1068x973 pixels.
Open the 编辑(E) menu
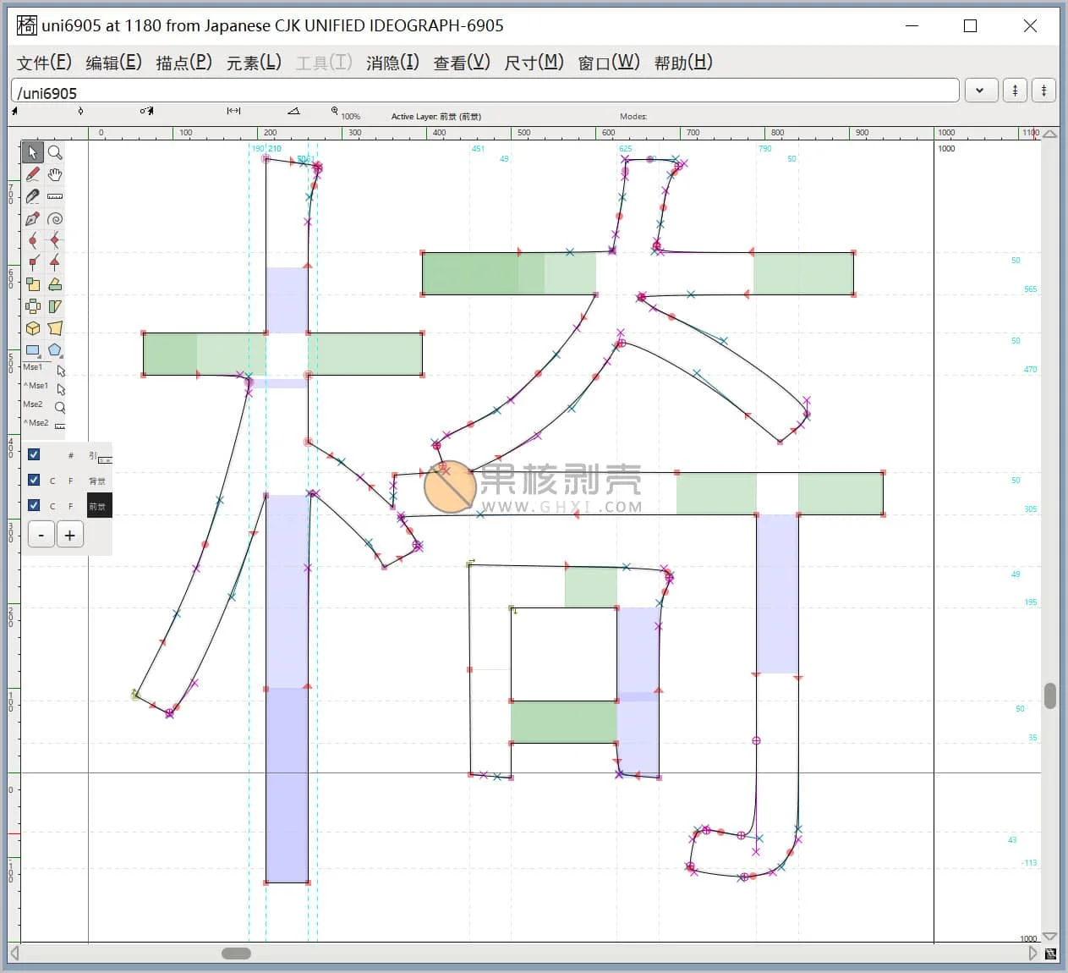tap(113, 63)
